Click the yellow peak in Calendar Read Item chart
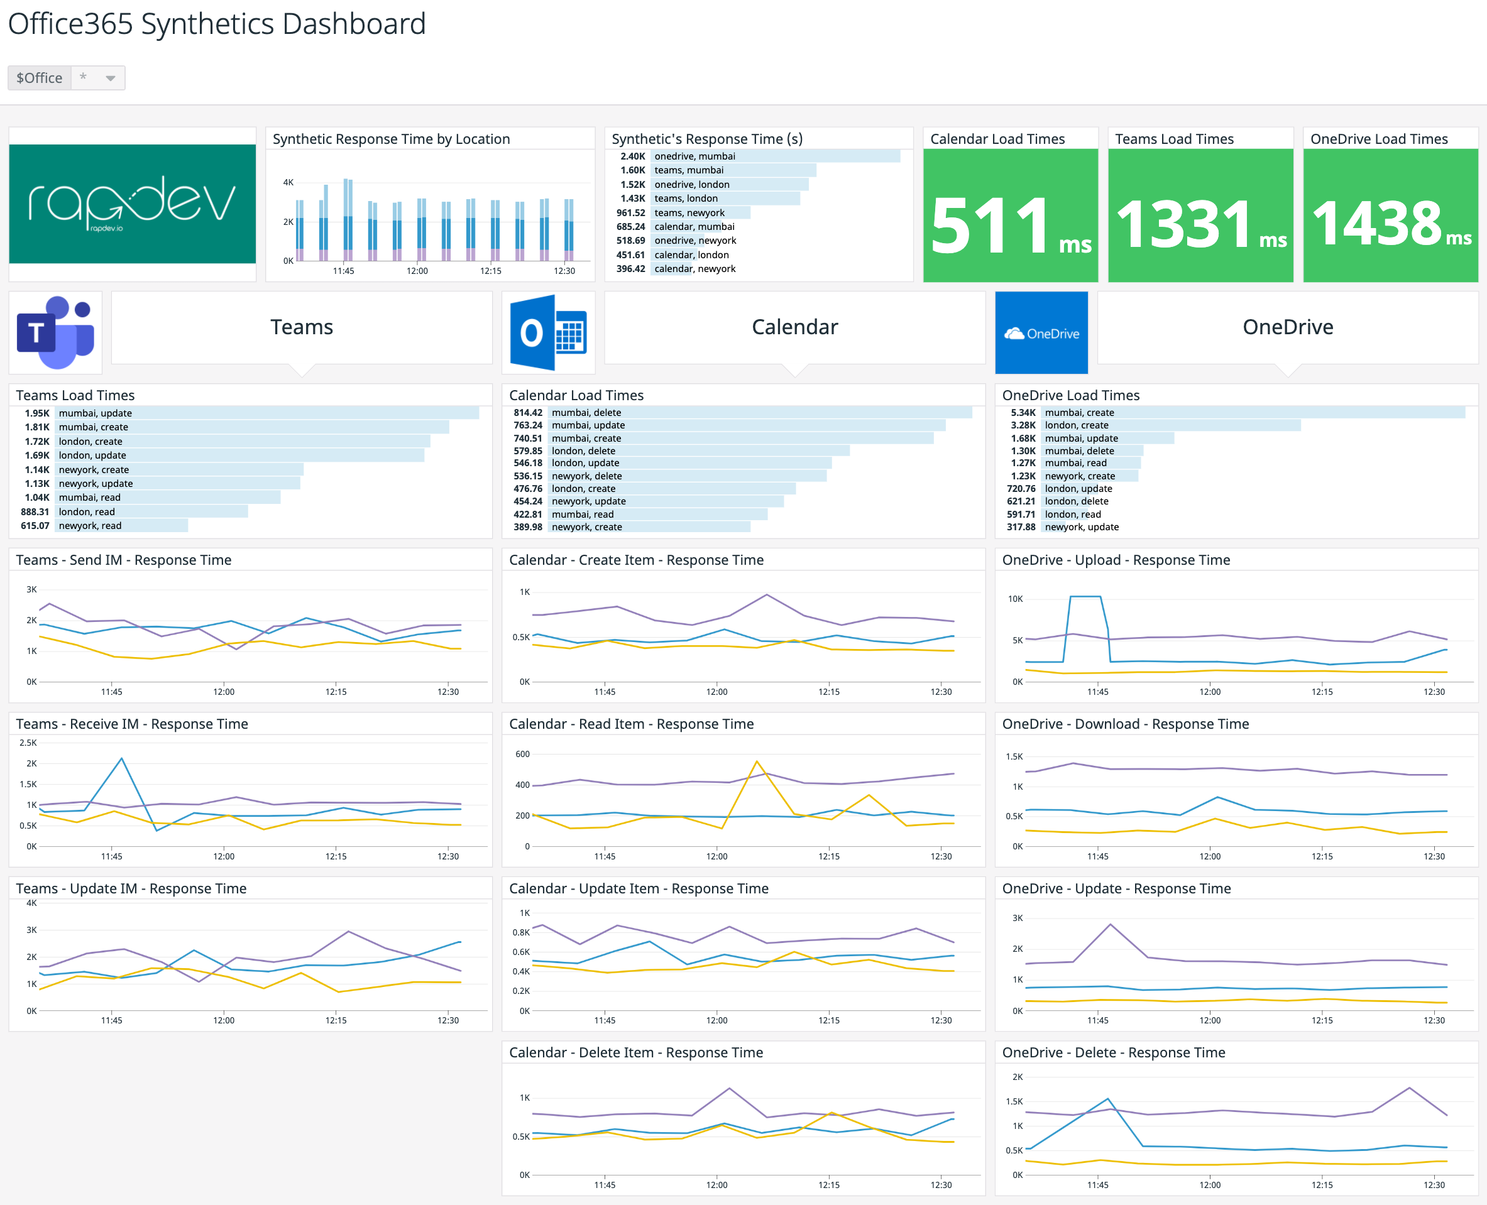The width and height of the screenshot is (1487, 1205). pyautogui.click(x=757, y=761)
